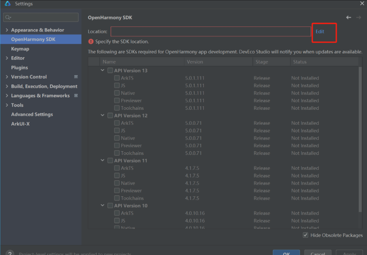Click version 5.0.0.71 in Previewer row
Viewport: 367px width, 255px height.
[x=193, y=146]
